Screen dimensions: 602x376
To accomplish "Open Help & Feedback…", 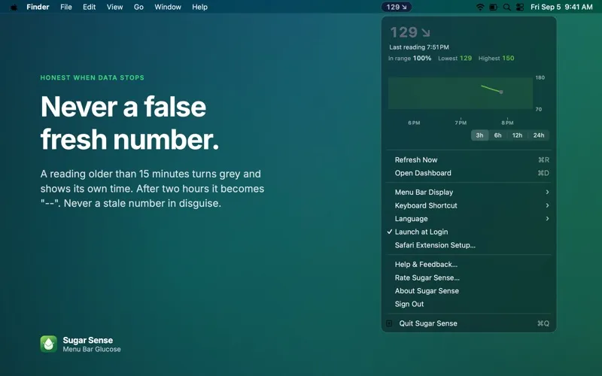I will click(469, 265).
